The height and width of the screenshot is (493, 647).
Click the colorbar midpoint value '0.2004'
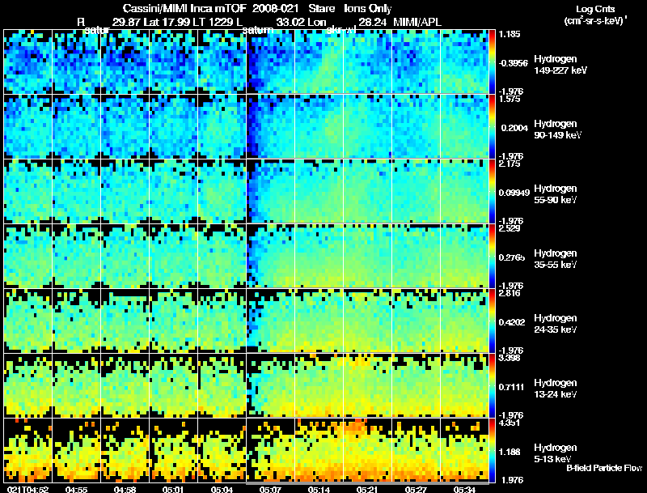coord(514,128)
